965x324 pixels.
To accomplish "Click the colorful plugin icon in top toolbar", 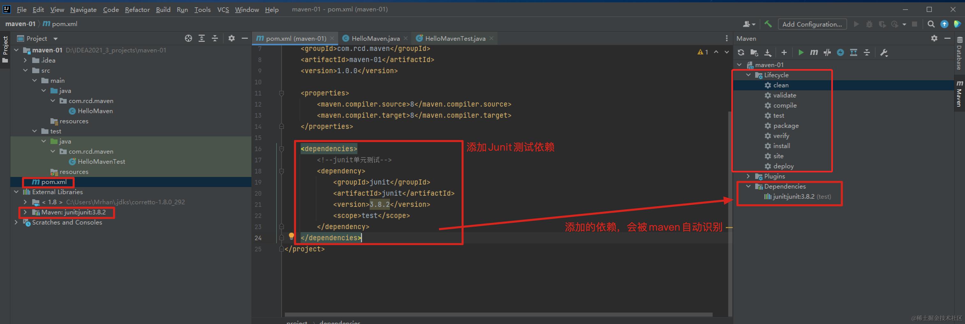I will pos(957,24).
